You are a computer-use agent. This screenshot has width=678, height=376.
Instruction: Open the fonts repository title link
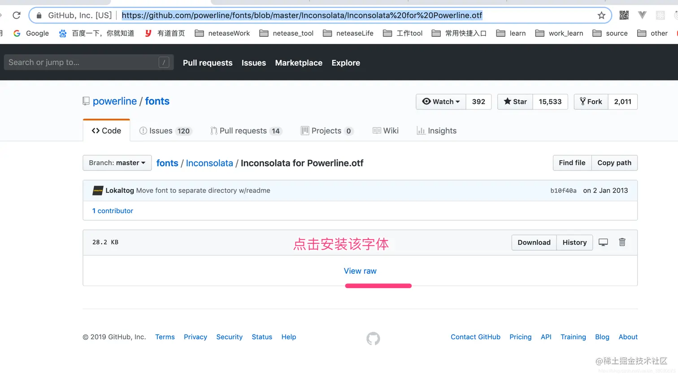157,101
